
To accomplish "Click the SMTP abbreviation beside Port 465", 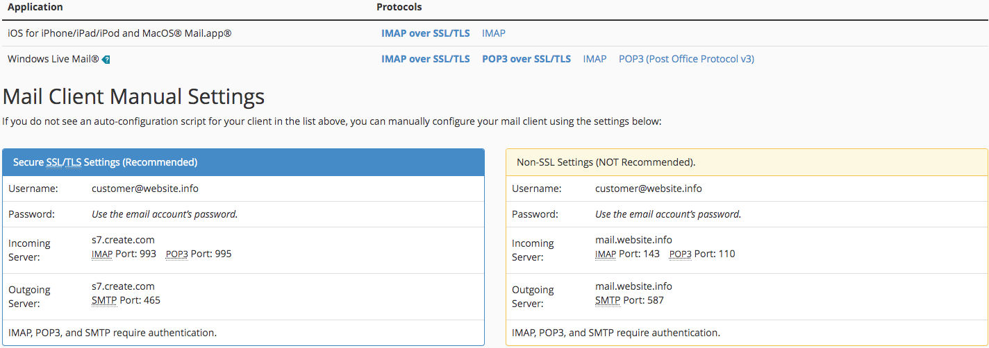I will point(103,301).
